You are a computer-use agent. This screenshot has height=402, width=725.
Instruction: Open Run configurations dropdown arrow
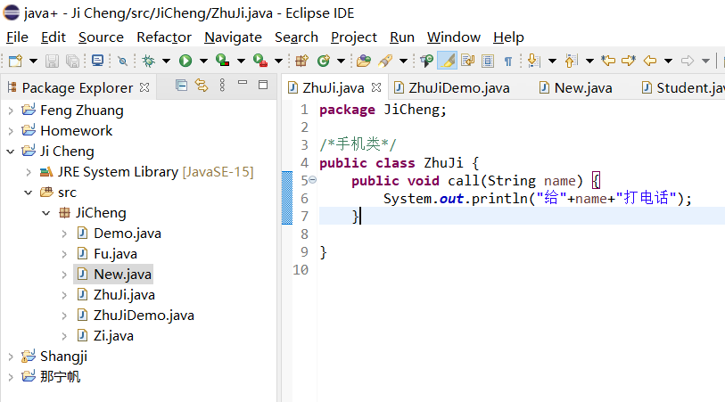pos(203,61)
